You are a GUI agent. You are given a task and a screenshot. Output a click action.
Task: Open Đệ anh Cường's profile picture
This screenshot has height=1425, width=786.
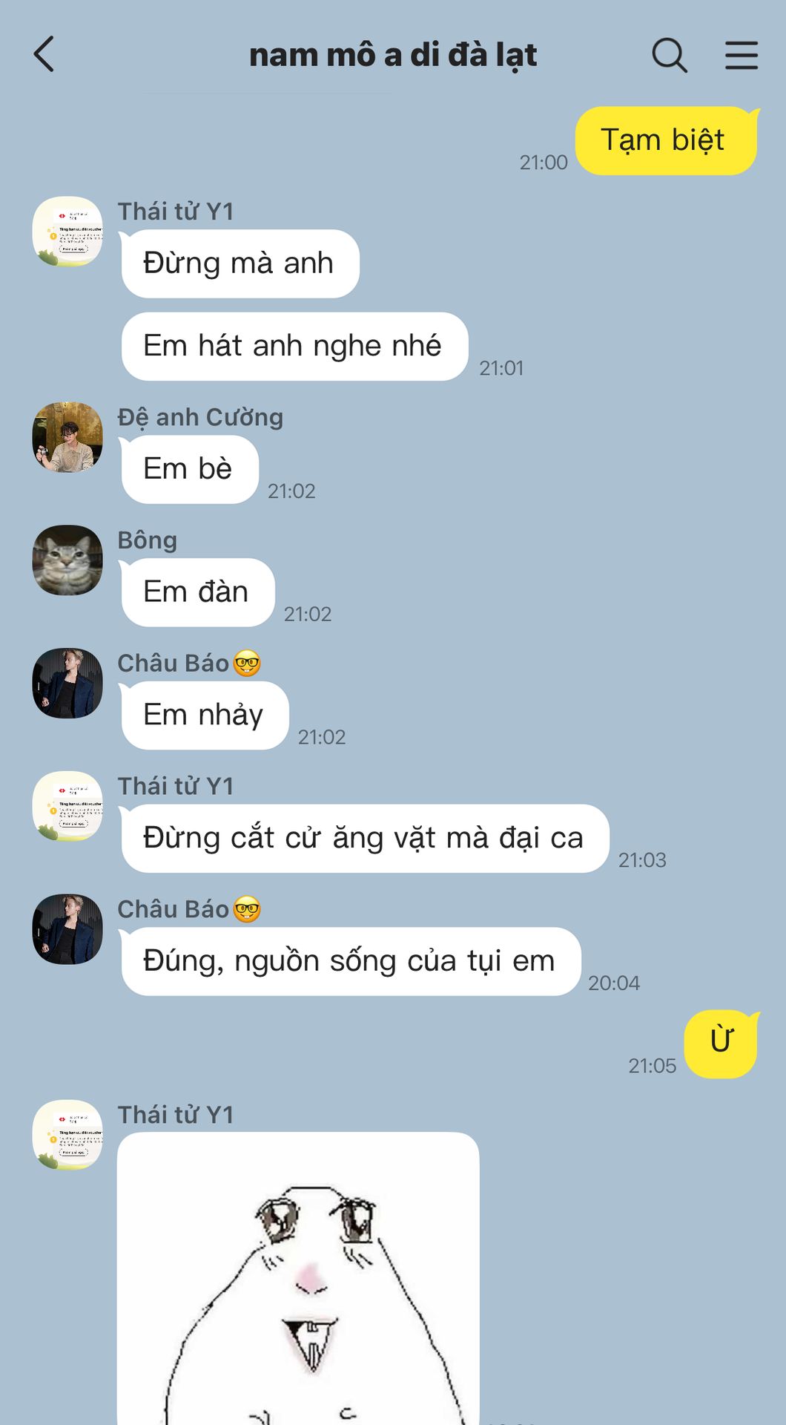(x=67, y=437)
